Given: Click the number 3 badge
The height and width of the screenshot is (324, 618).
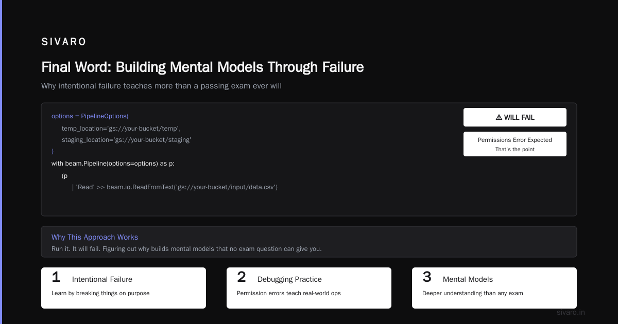Looking at the screenshot, I should (427, 277).
